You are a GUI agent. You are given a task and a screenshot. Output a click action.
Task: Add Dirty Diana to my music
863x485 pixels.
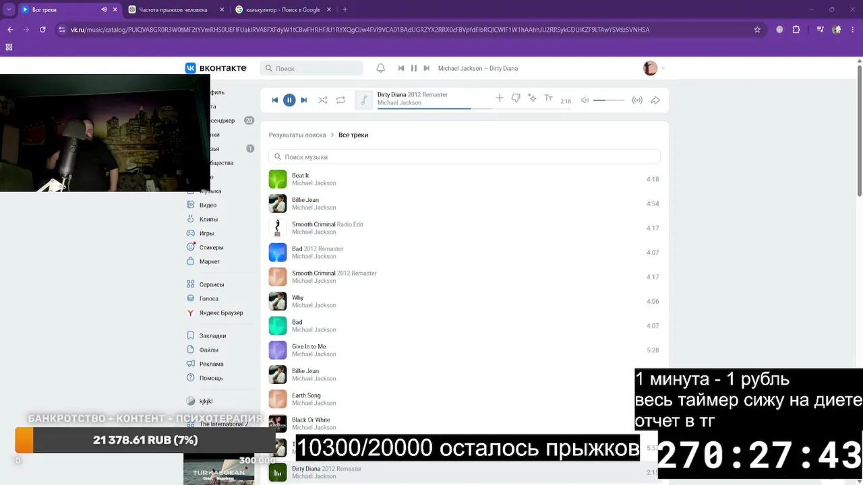coord(500,98)
